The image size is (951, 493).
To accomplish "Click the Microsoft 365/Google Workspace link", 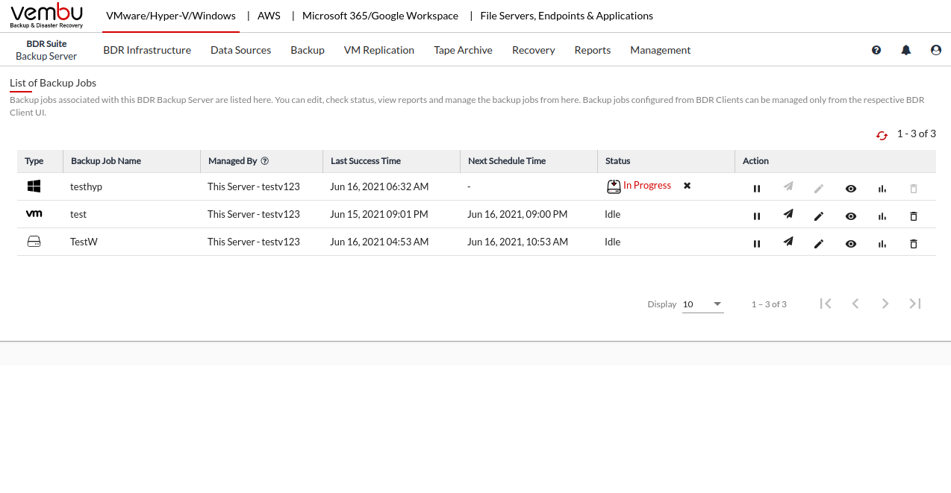I will pos(380,16).
